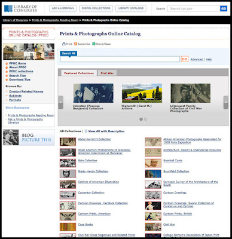The width and height of the screenshot is (232, 239).
Task: Open African American Photographs 1900 Paris Exposition
Action: [193, 141]
